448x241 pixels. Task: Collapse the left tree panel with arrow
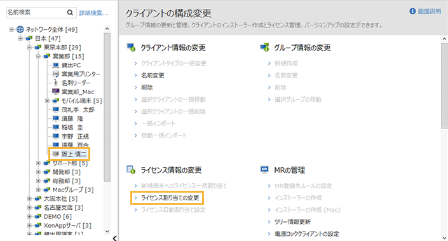[114, 238]
